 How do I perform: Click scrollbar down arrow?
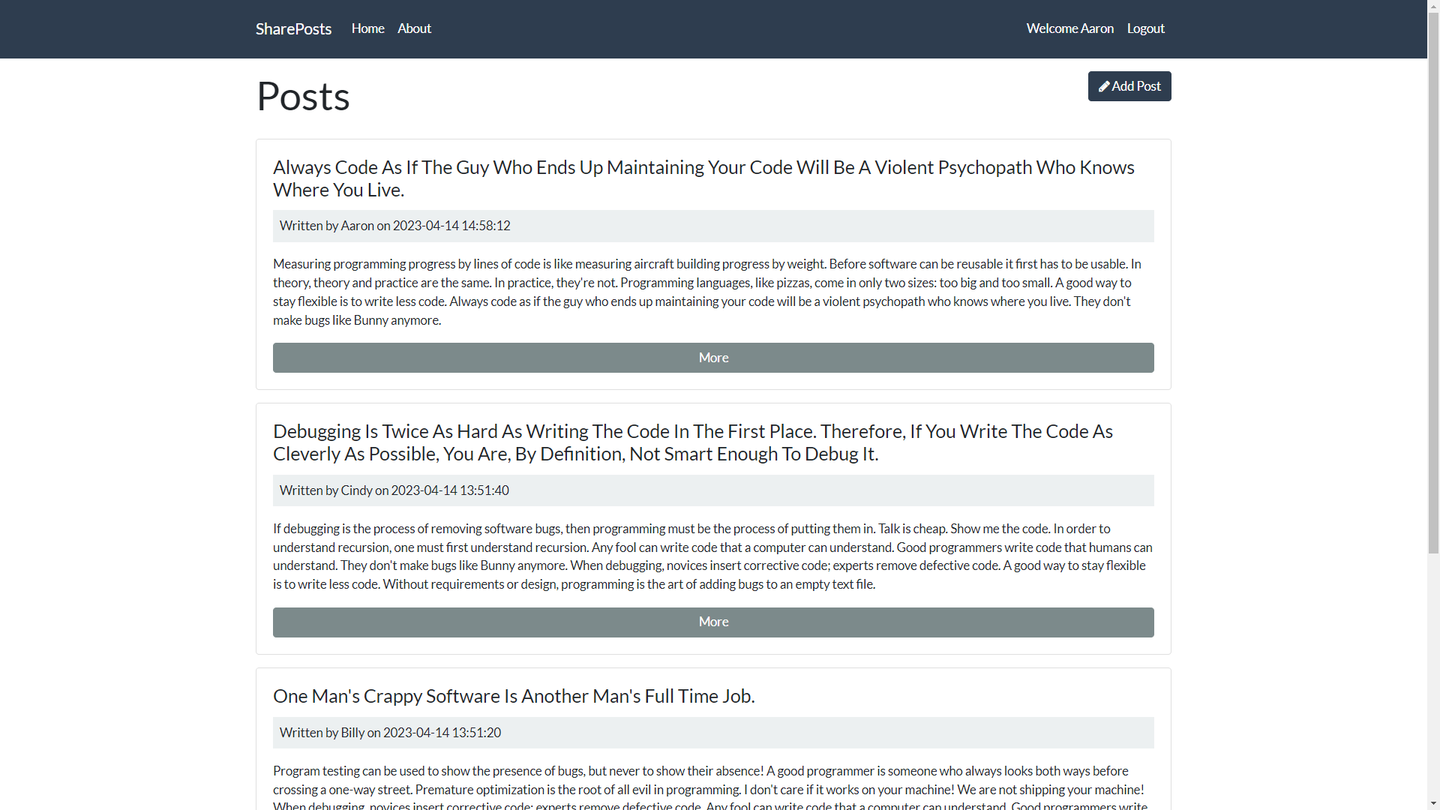coord(1433,803)
